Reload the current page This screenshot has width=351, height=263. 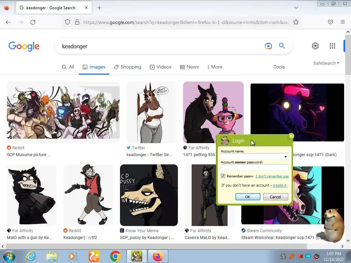point(33,22)
